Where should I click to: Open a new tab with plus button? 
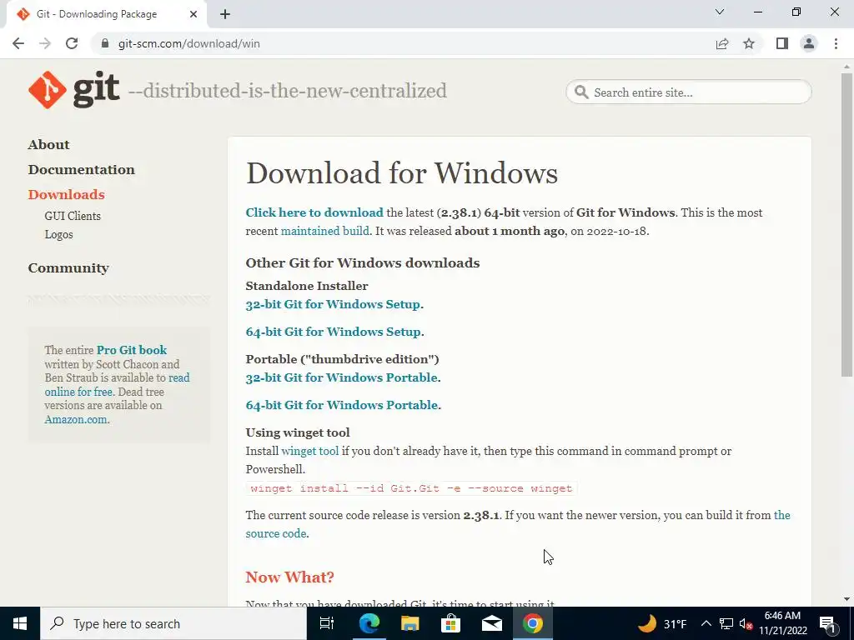coord(225,14)
